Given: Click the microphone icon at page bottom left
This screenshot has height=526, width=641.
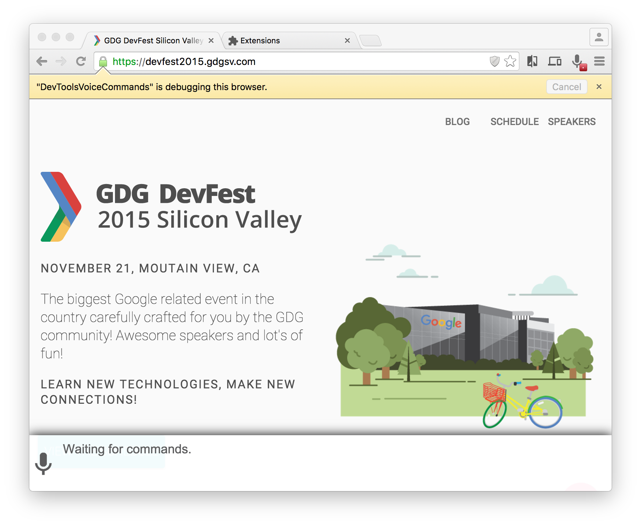Looking at the screenshot, I should [43, 463].
